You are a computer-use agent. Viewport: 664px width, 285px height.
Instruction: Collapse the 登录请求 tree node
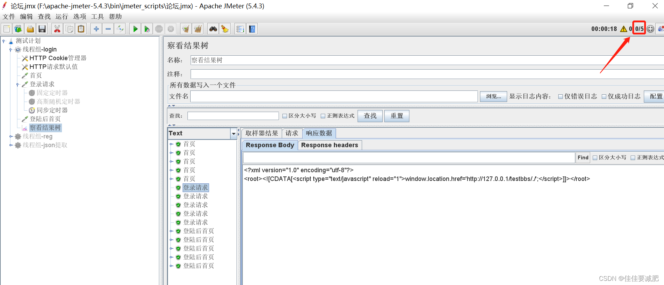[18, 85]
